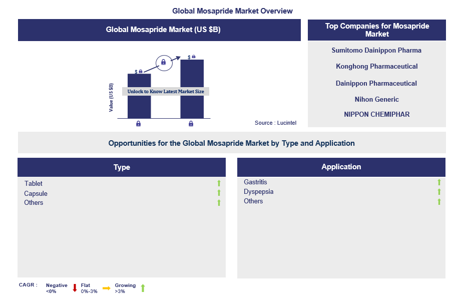
Task: Click the green arrow next to Gastritis
Action: click(x=439, y=182)
